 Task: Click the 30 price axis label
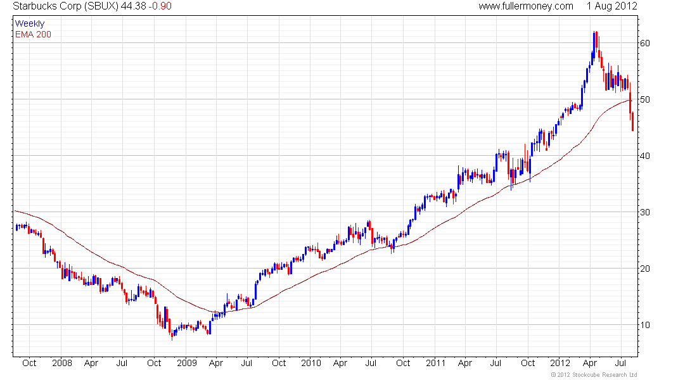[x=644, y=212]
